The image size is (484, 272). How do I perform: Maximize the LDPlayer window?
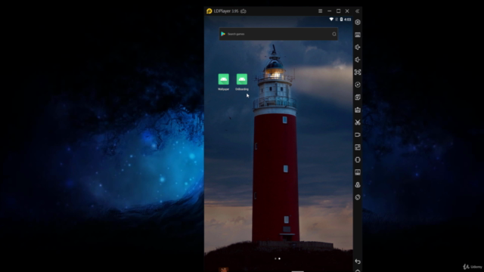(338, 11)
